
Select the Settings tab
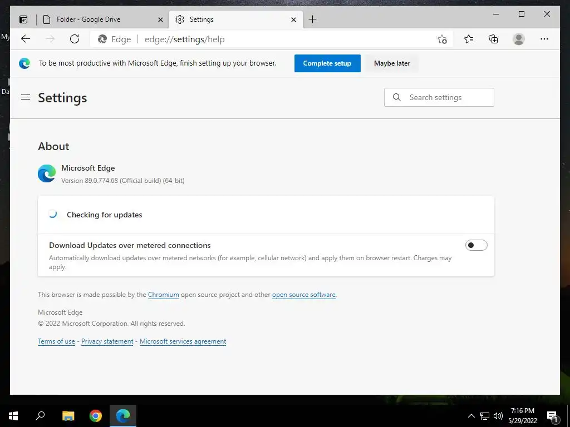[235, 19]
